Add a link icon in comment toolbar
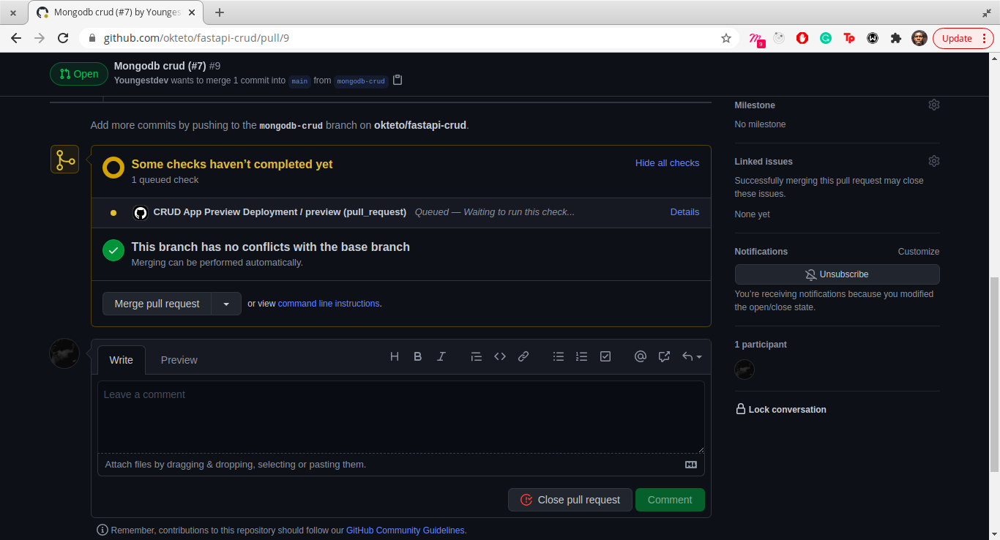The image size is (1000, 540). pyautogui.click(x=523, y=356)
